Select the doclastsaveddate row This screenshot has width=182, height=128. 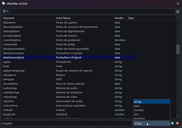coord(69,49)
